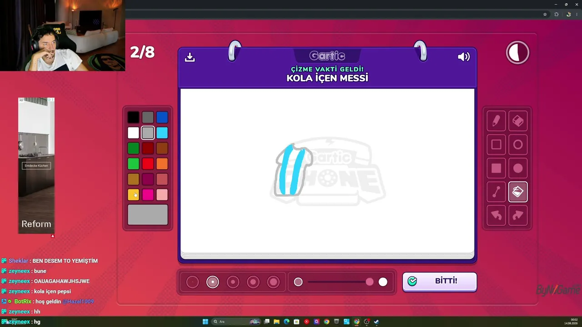582x327 pixels.
Task: Select the straight line tool
Action: point(496,192)
